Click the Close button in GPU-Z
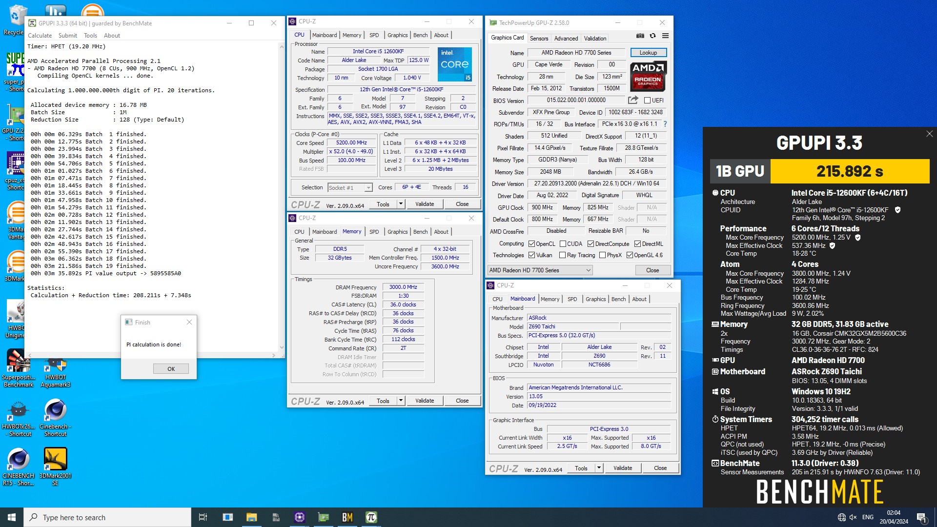 click(x=652, y=270)
